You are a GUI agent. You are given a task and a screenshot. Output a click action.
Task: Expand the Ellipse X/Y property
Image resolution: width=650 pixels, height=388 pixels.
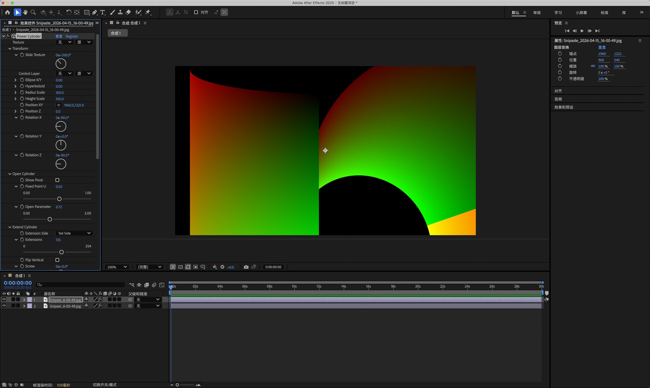coord(16,80)
